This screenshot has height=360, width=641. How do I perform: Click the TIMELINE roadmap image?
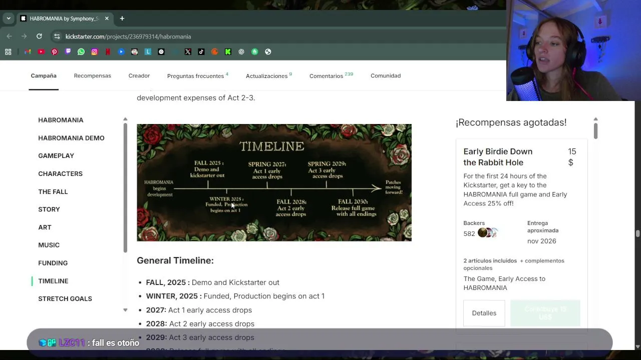[274, 182]
